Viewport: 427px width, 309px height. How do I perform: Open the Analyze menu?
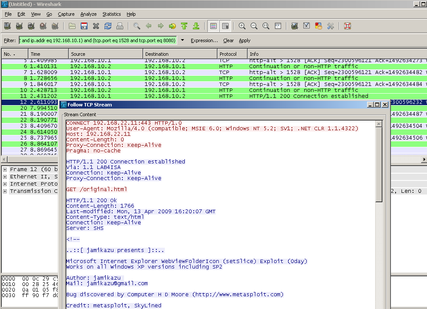pyautogui.click(x=88, y=14)
